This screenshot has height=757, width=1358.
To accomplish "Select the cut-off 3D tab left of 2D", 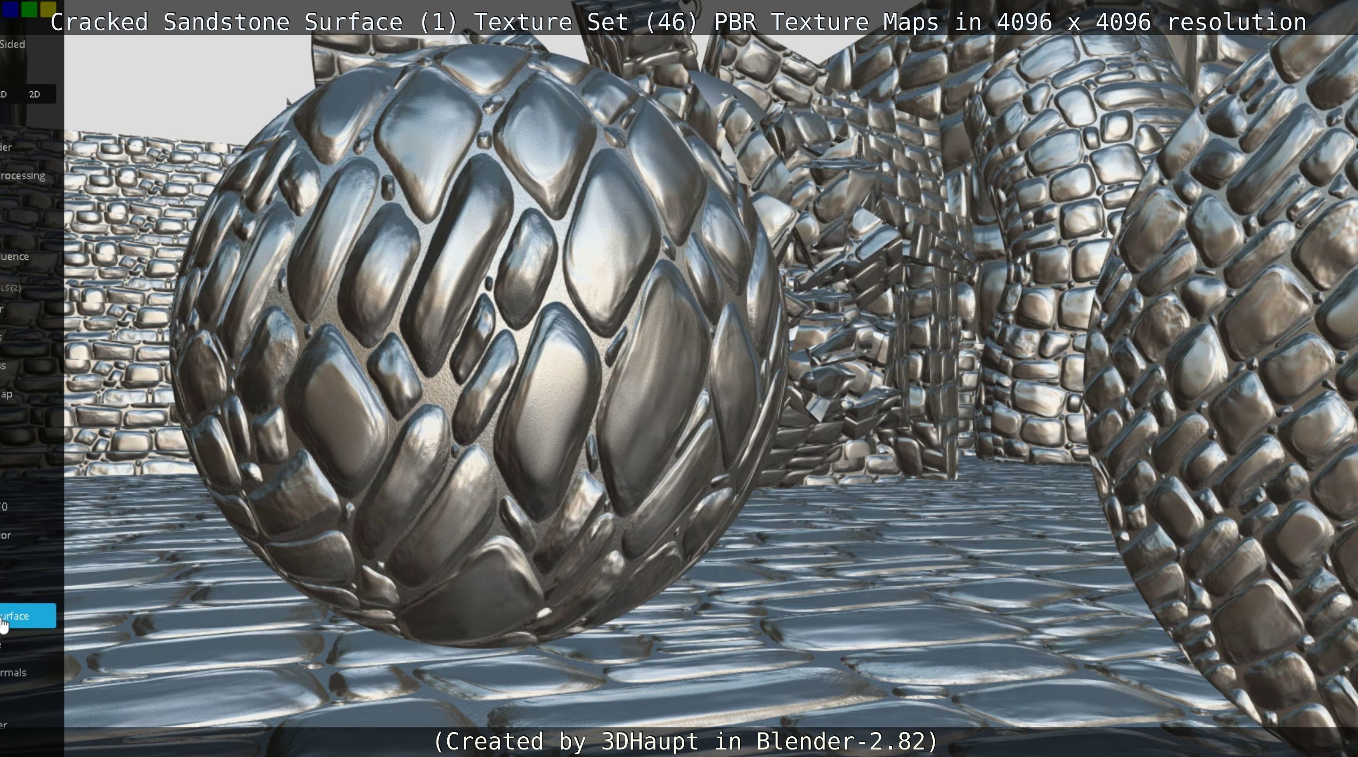I will pos(4,94).
